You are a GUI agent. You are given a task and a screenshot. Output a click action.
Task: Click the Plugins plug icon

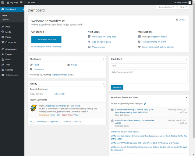pyautogui.click(x=3, y=54)
